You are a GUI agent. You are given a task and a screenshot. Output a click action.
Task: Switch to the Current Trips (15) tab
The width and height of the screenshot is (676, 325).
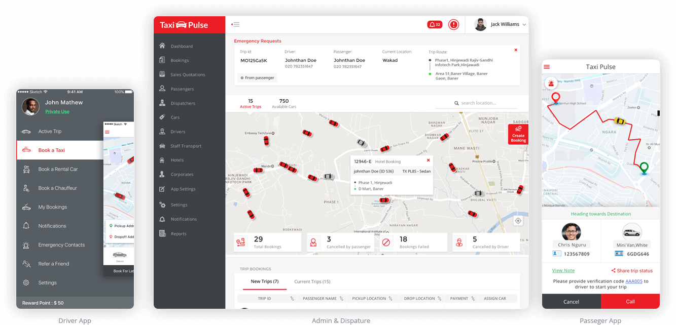[312, 281]
